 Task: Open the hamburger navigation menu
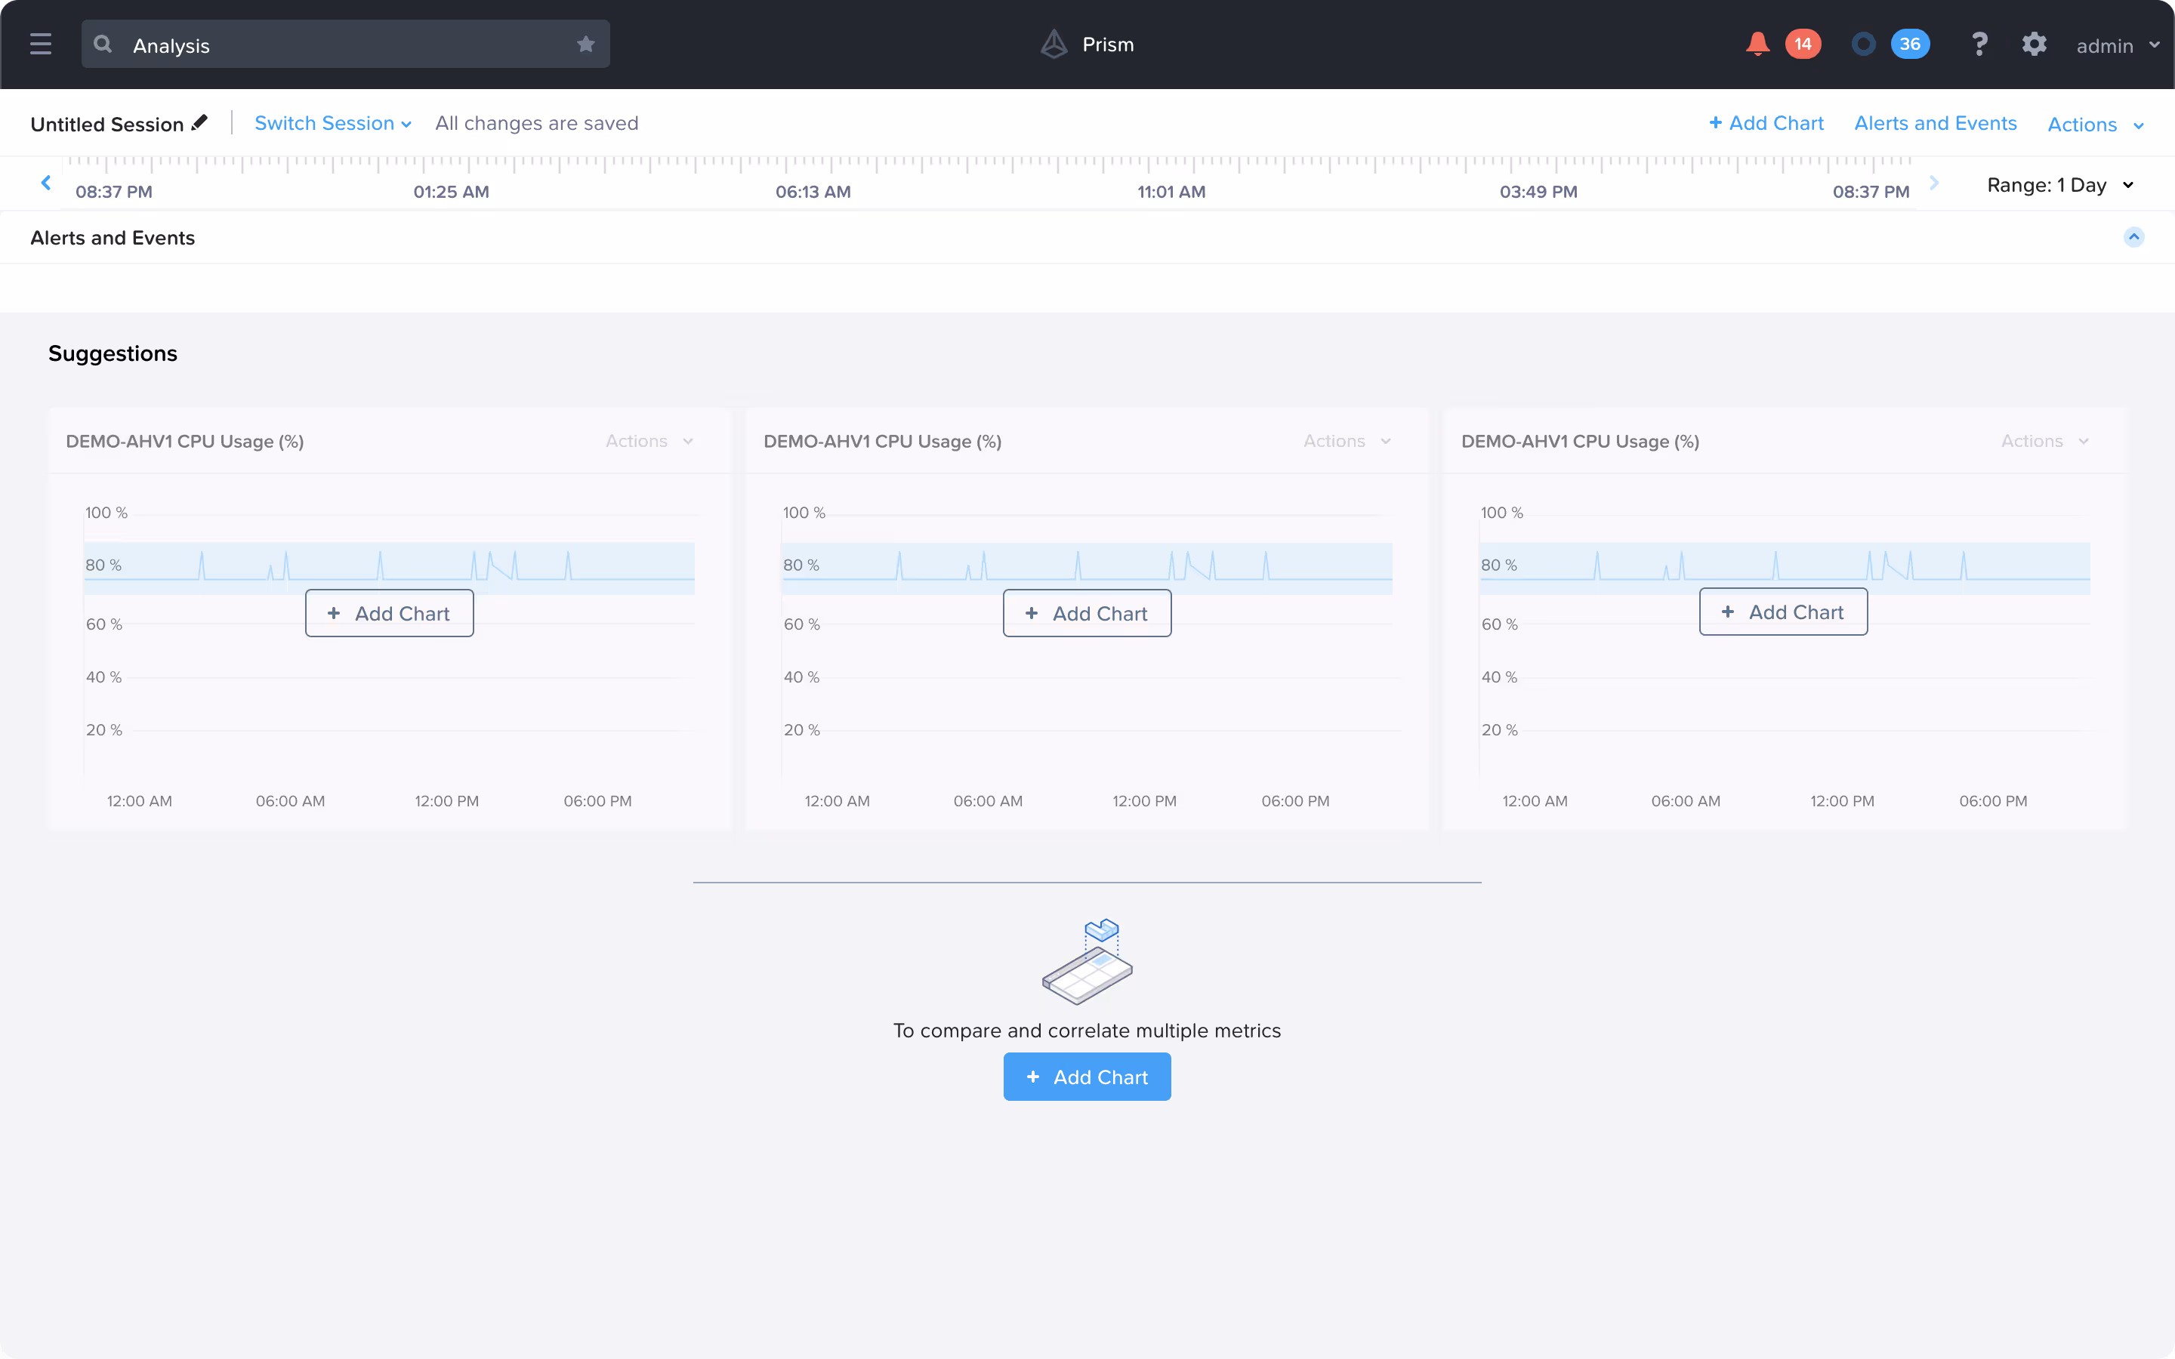(x=41, y=43)
